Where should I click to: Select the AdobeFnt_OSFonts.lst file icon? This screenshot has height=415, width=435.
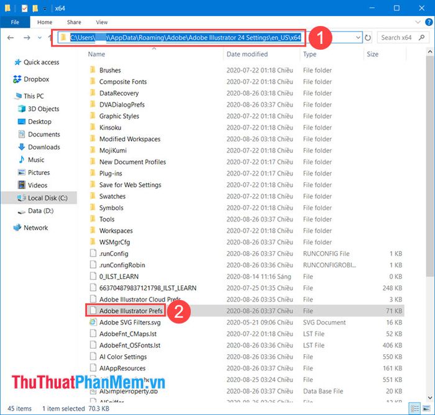[93, 345]
